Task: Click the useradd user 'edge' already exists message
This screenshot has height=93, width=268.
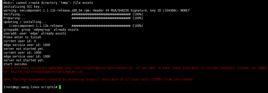Action: click(35, 33)
